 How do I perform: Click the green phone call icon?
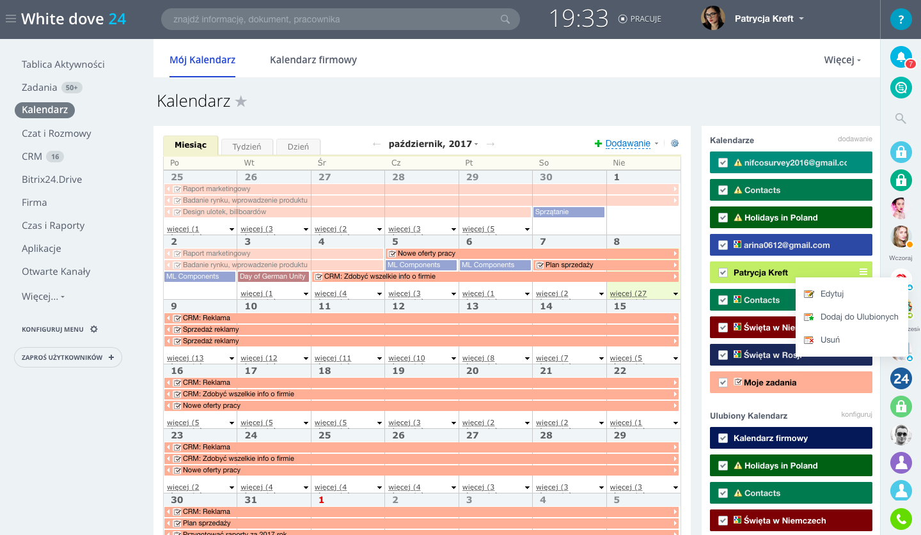pos(901,520)
